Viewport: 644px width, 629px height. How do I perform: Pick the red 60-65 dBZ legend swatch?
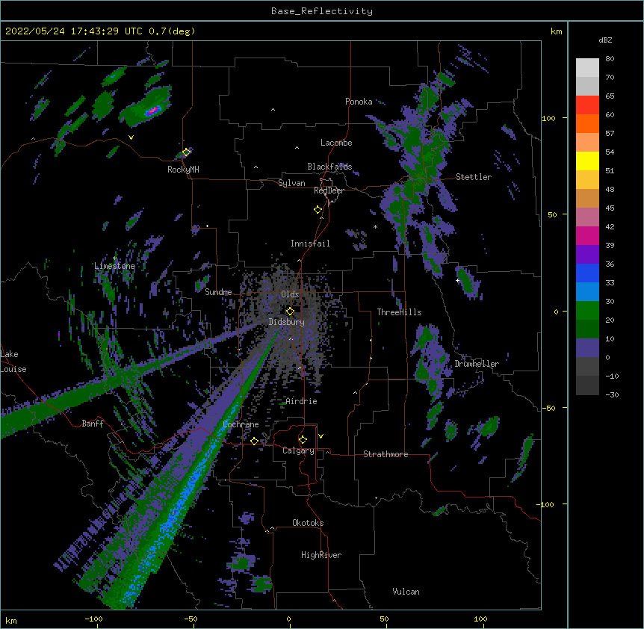[587, 105]
